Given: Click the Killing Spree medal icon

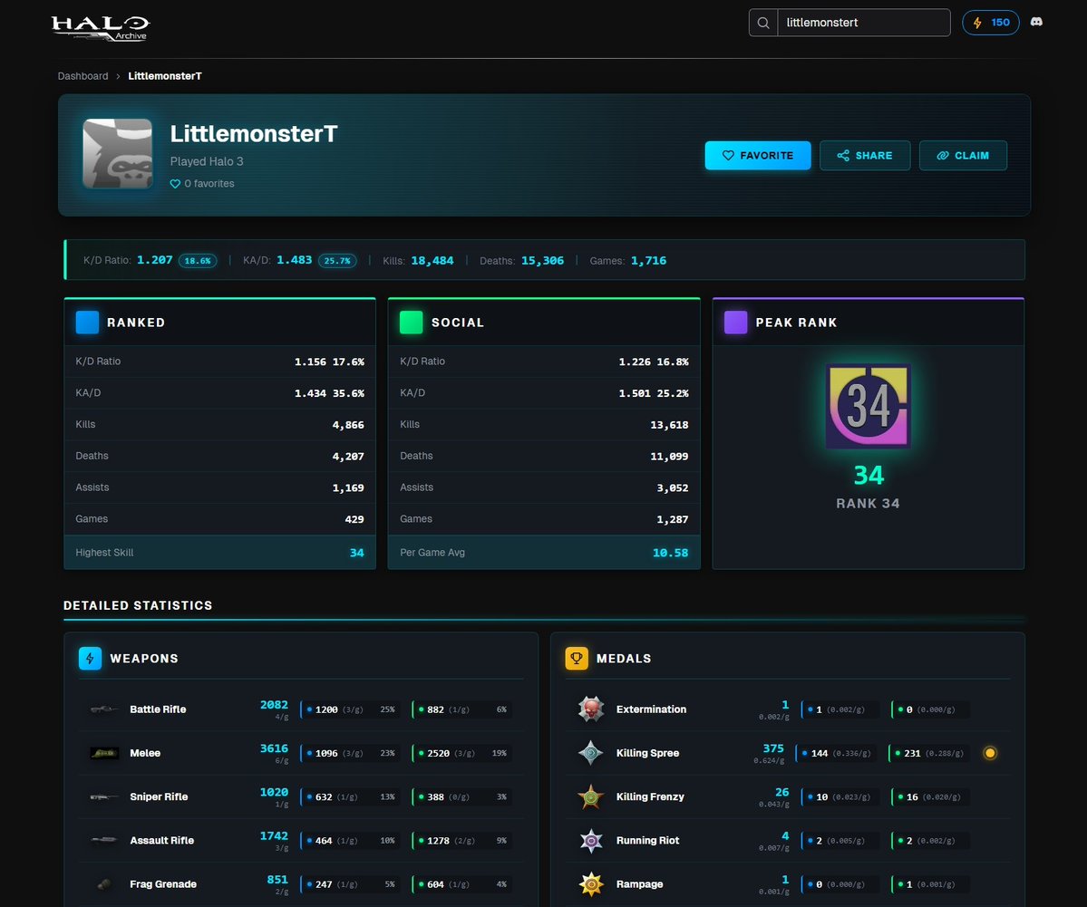Looking at the screenshot, I should (x=590, y=753).
